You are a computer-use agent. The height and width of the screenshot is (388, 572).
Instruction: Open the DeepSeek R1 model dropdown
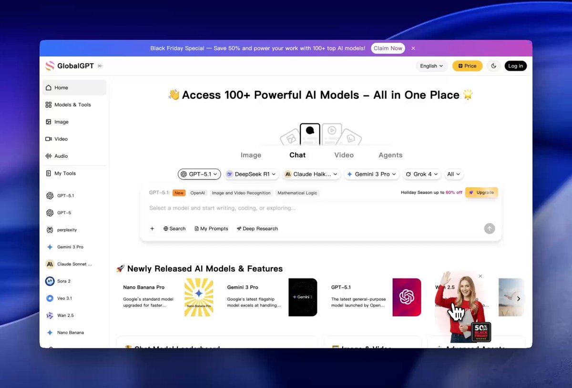pos(251,174)
